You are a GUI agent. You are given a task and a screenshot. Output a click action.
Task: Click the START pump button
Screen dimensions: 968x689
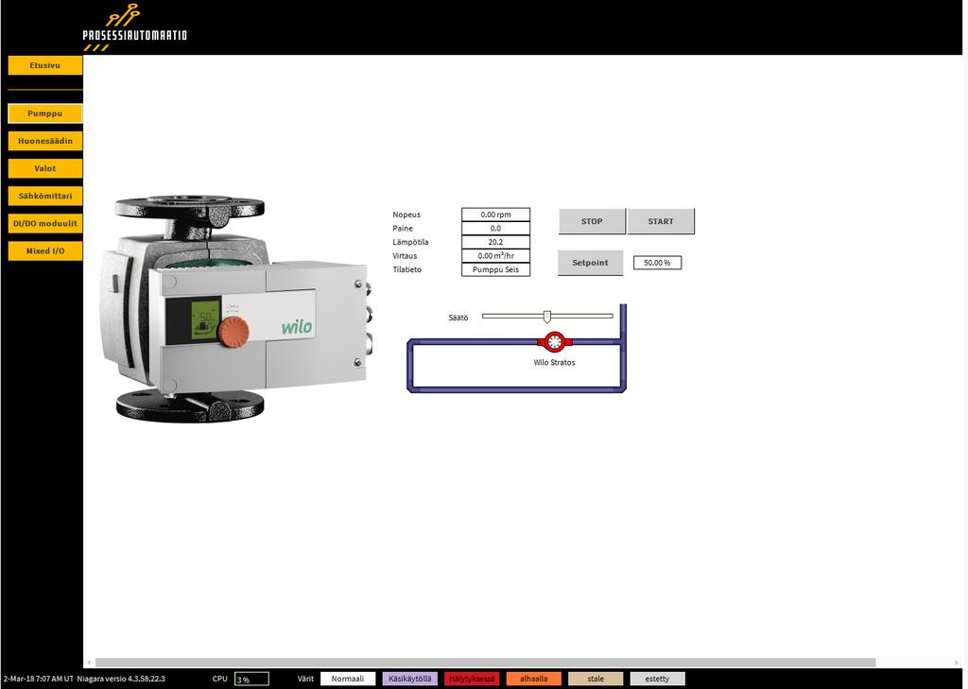(x=661, y=221)
